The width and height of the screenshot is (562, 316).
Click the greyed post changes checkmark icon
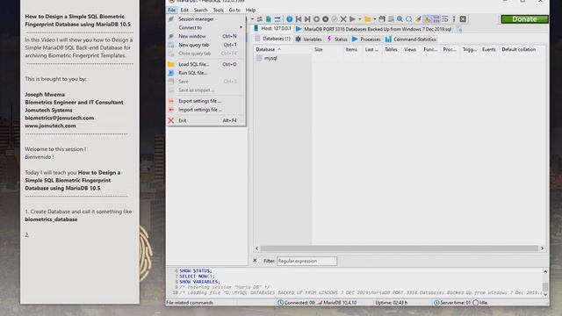(334, 19)
